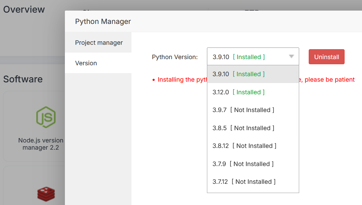Select 3.12.0 Installed from the list
362x205 pixels.
click(x=238, y=92)
